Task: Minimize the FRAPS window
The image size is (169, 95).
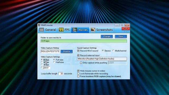Action: click(x=117, y=25)
